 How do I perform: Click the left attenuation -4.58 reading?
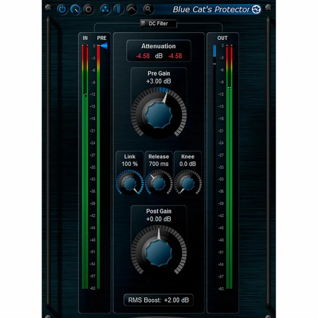143,56
